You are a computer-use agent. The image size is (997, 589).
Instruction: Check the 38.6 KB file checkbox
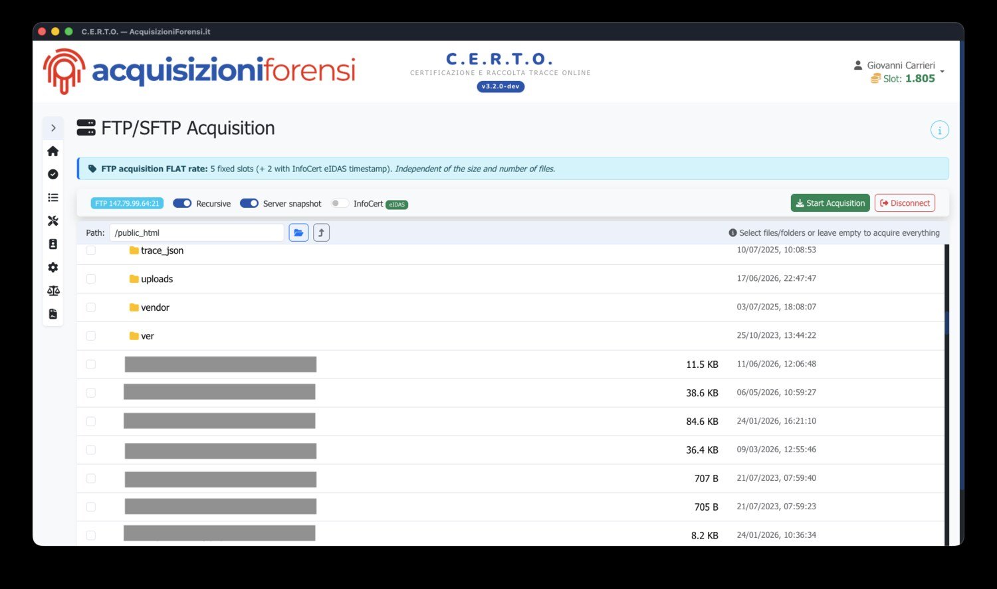click(x=91, y=393)
